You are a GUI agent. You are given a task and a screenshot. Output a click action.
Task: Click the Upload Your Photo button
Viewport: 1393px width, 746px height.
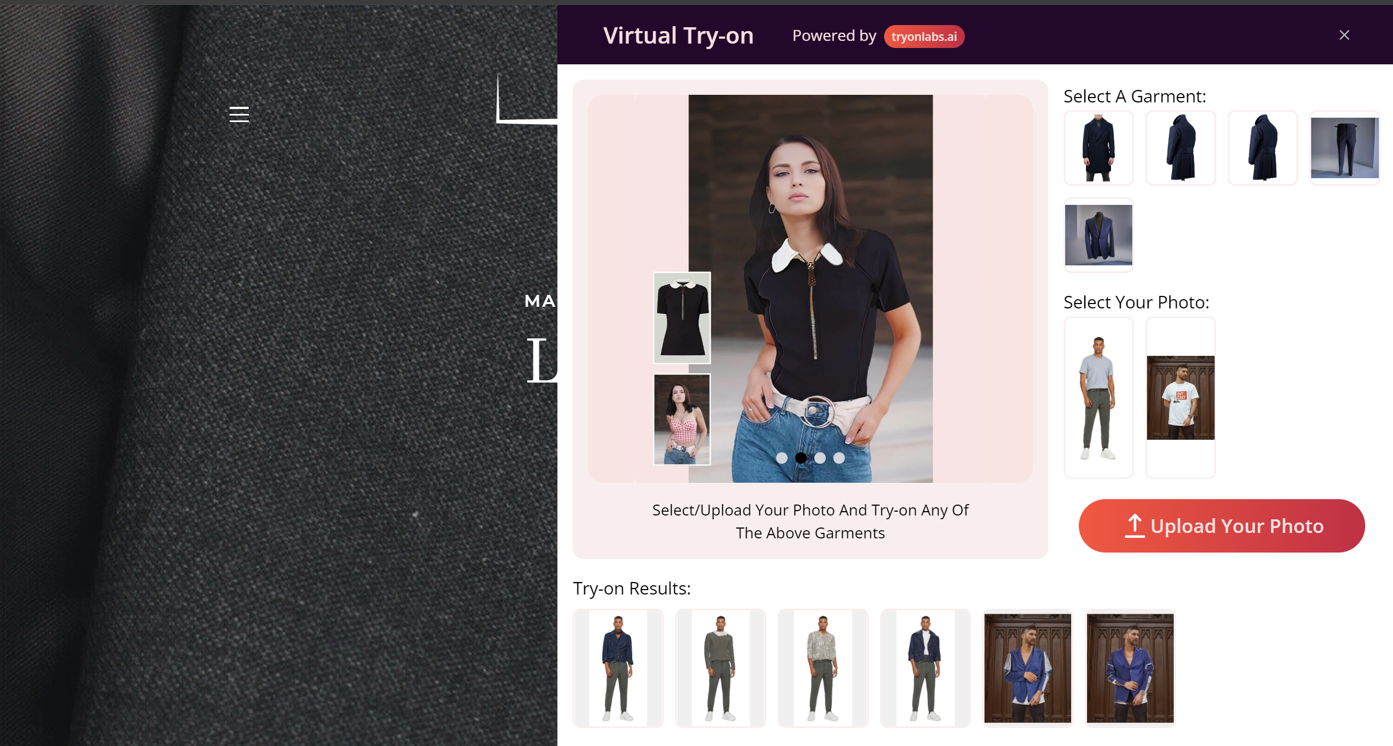tap(1222, 526)
